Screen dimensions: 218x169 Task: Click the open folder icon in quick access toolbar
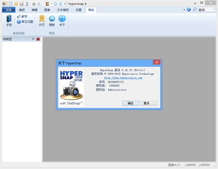point(16,3)
